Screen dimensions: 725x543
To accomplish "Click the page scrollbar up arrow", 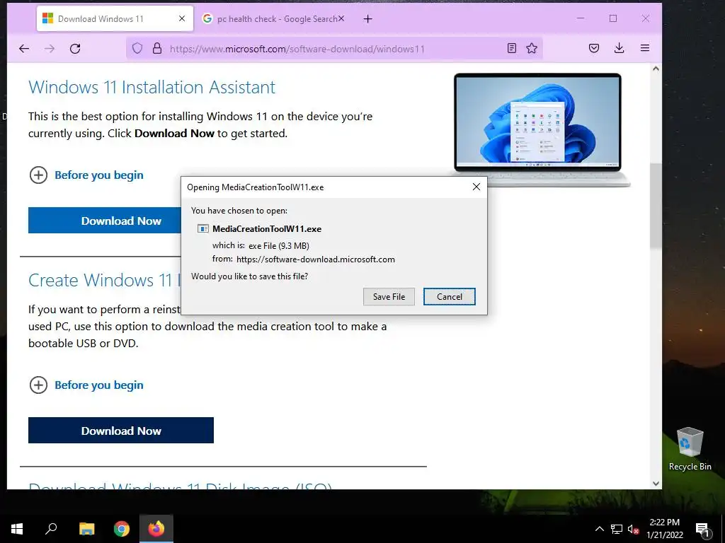I will coord(656,69).
